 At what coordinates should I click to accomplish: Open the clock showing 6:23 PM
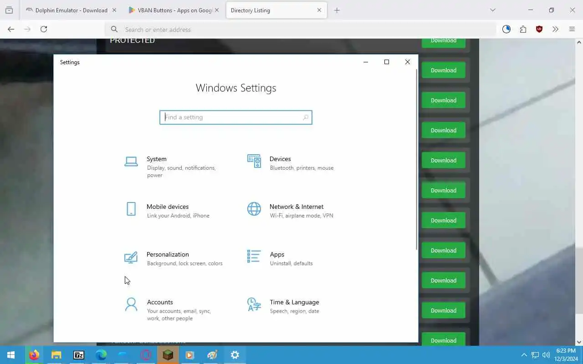click(x=566, y=355)
